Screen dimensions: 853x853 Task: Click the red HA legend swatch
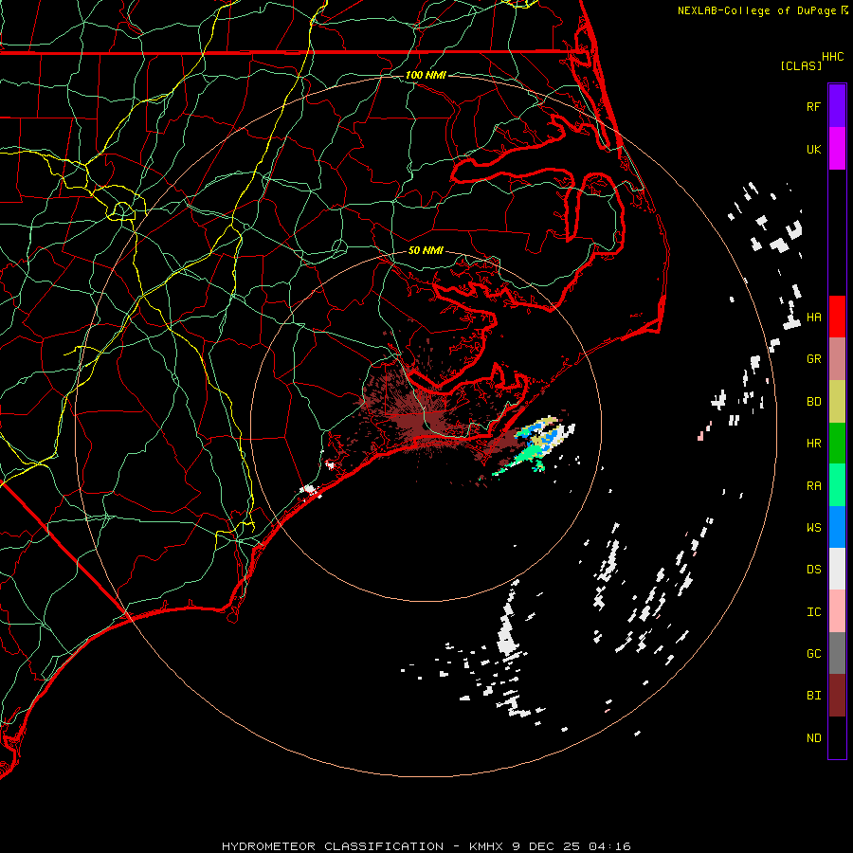(x=837, y=317)
